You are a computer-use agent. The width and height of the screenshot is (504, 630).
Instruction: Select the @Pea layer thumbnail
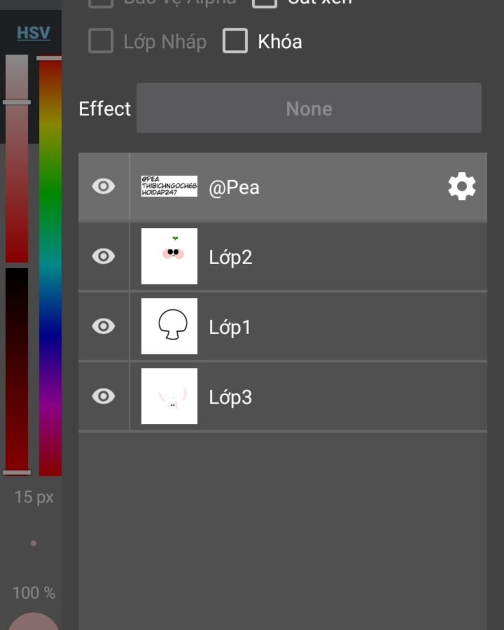[x=169, y=187]
